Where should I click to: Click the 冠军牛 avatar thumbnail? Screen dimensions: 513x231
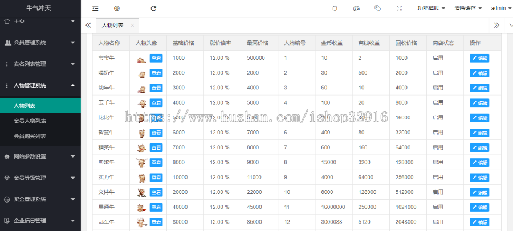pyautogui.click(x=141, y=222)
